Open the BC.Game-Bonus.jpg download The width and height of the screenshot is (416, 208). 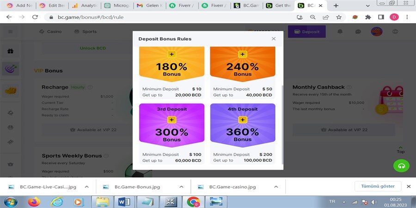point(137,187)
